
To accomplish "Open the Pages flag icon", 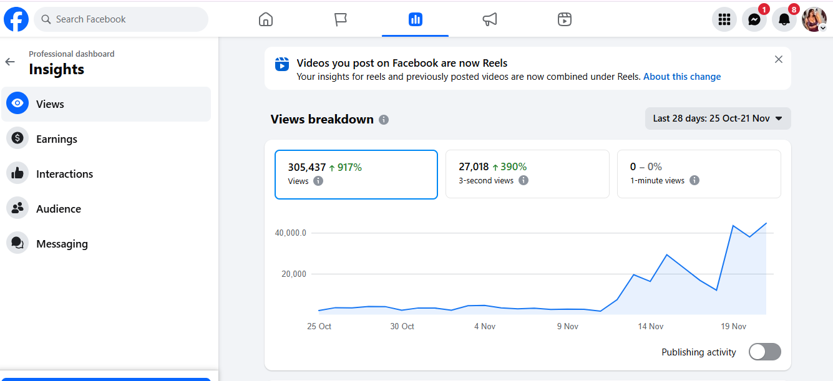I will coord(340,19).
